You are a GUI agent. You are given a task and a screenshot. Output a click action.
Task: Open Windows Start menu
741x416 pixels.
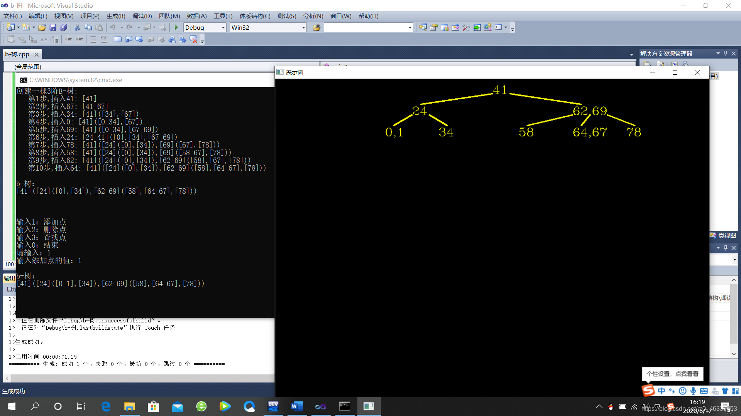[12, 406]
